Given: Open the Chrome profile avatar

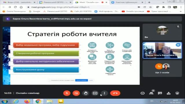Looking at the screenshot, I should 175,7.
